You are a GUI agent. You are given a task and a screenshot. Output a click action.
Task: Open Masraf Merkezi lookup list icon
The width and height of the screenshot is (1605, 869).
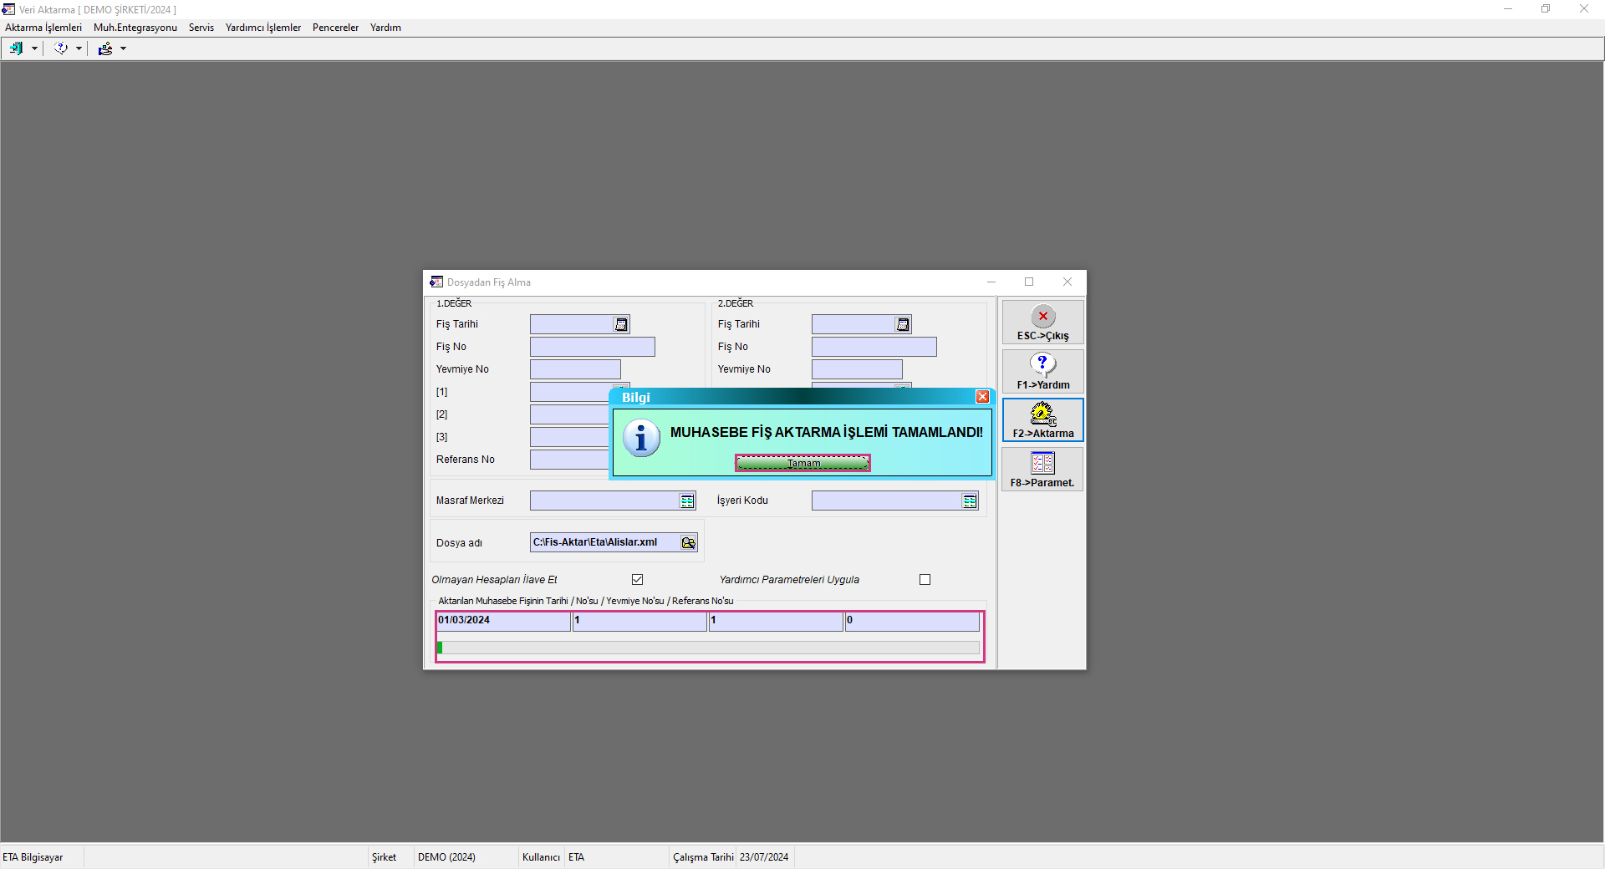point(687,501)
